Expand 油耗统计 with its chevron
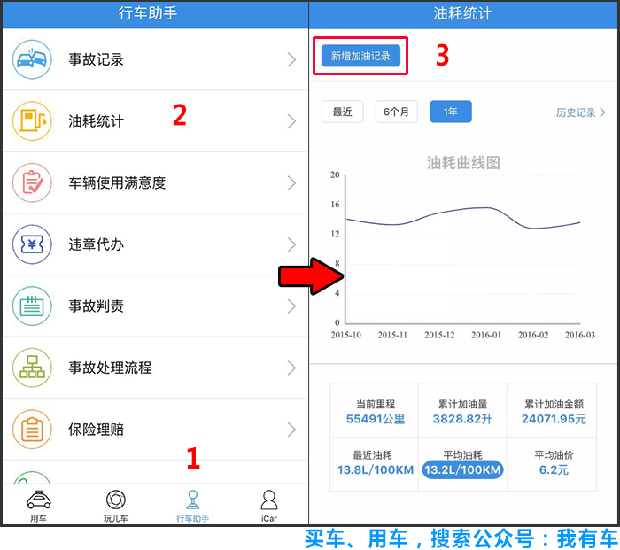620x550 pixels. click(x=291, y=121)
